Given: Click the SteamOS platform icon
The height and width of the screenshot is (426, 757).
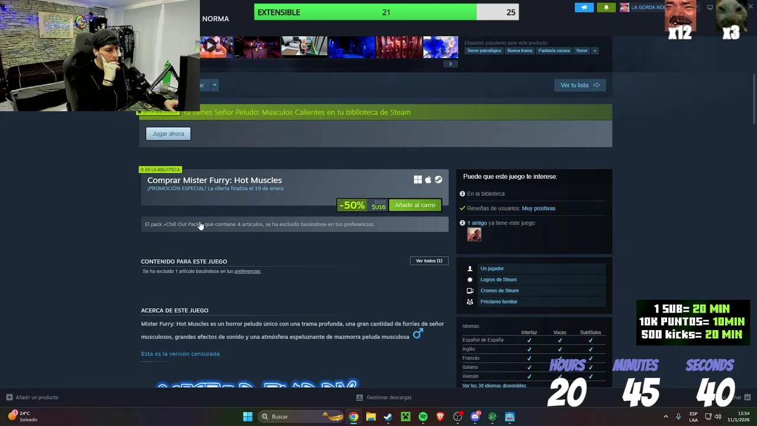Looking at the screenshot, I should point(438,180).
